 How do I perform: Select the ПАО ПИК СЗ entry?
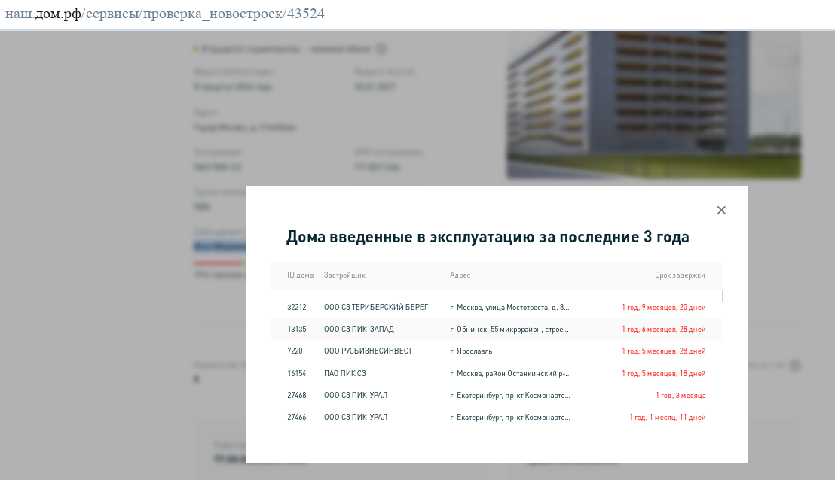[497, 373]
